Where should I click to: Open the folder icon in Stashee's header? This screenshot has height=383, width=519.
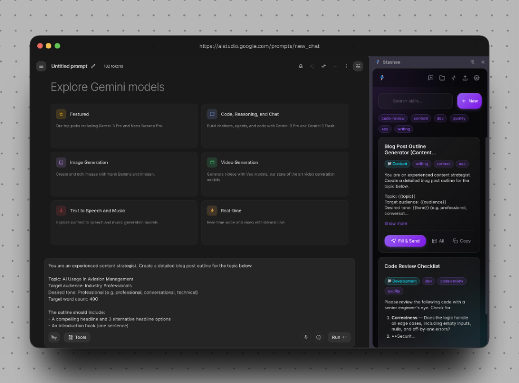pos(443,78)
